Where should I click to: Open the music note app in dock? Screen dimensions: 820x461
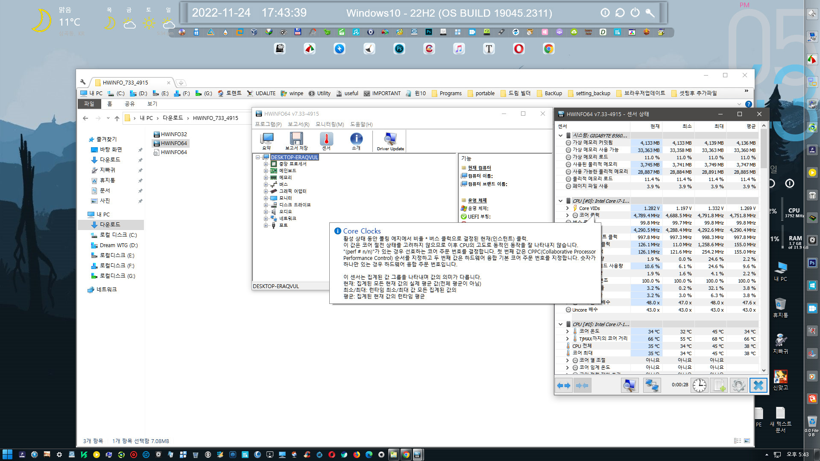pyautogui.click(x=459, y=49)
